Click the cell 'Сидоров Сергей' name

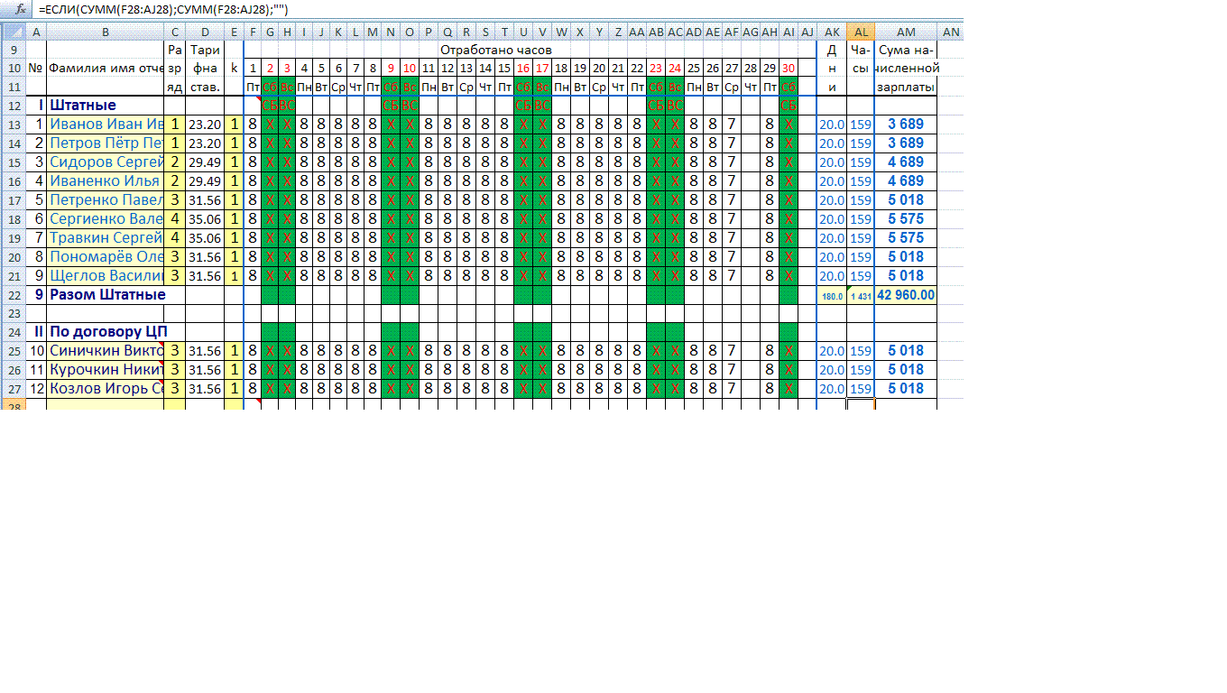(x=106, y=162)
